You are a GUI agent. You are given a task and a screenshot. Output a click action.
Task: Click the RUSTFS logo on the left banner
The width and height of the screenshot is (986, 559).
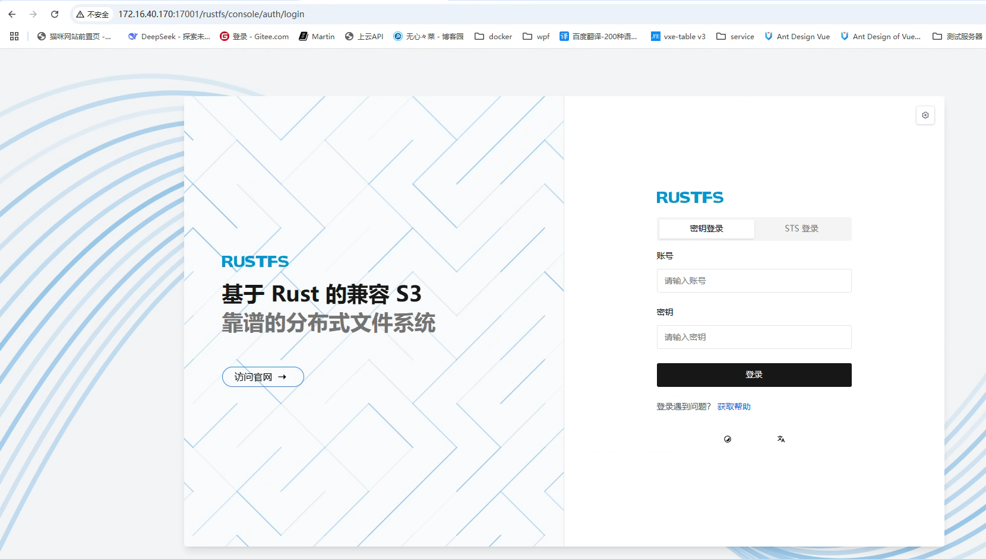point(255,262)
